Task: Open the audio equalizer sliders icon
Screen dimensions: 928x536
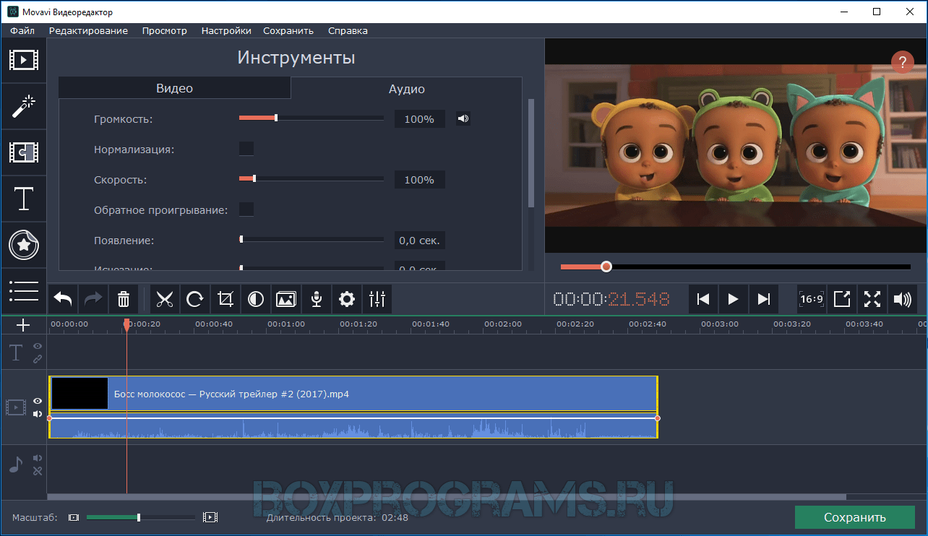Action: coord(377,298)
